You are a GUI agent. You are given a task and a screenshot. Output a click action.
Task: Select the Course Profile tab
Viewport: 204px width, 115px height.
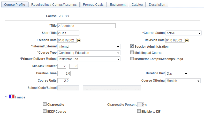[x=14, y=5]
